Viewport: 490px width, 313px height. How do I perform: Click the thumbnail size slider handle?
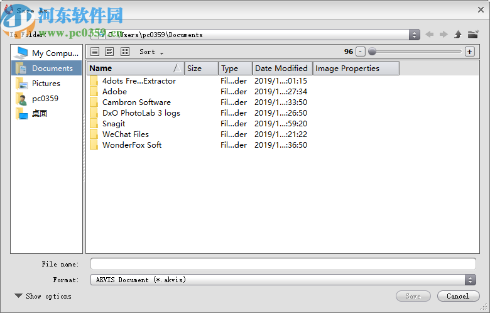[372, 52]
